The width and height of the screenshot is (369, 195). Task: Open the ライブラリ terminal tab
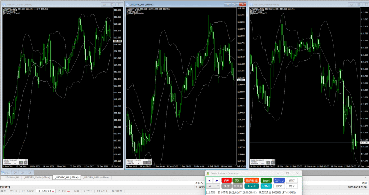(88, 191)
